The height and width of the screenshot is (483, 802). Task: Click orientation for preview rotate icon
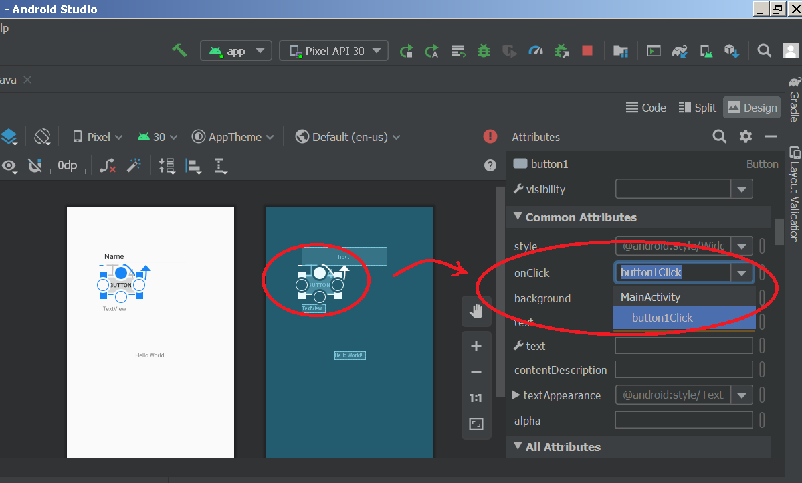point(42,137)
